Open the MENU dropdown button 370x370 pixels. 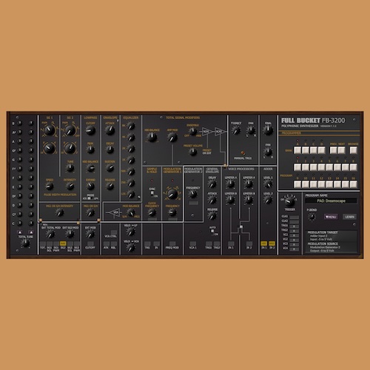pyautogui.click(x=331, y=217)
